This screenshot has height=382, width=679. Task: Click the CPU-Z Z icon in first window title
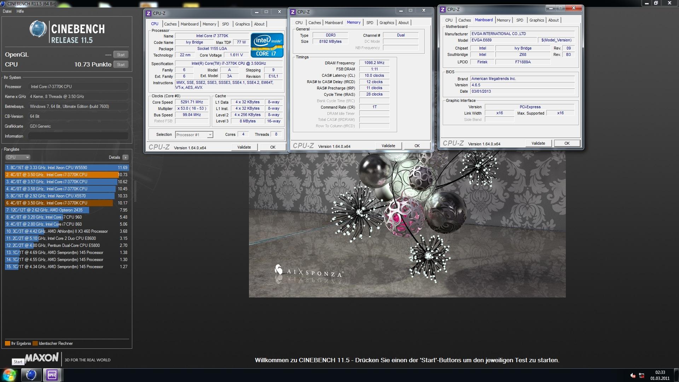pos(149,13)
